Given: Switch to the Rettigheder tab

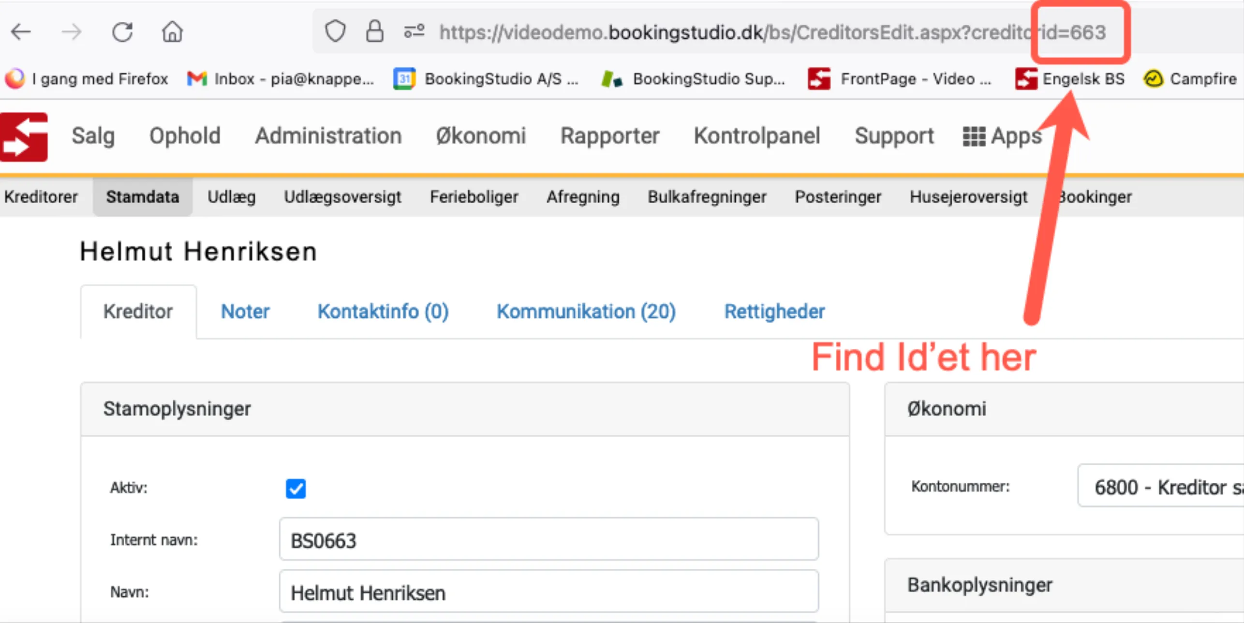Looking at the screenshot, I should [774, 311].
